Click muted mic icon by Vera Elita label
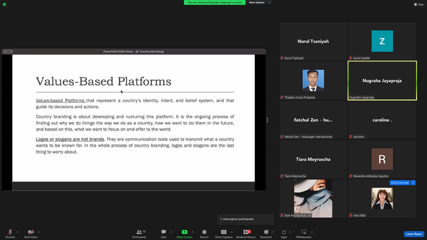427x240 pixels. coord(351,215)
